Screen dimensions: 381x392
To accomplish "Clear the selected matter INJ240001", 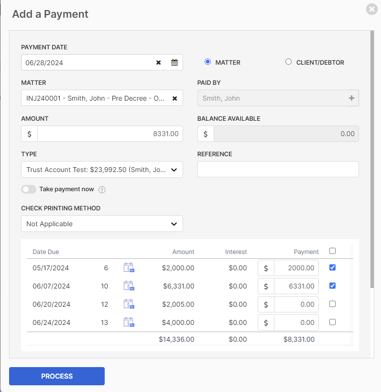I will point(174,99).
